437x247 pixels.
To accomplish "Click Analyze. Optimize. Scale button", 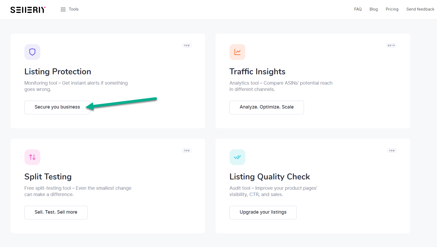I will click(267, 107).
